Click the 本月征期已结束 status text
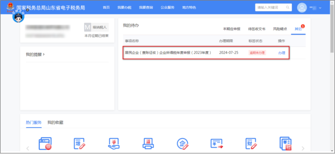 96,36
